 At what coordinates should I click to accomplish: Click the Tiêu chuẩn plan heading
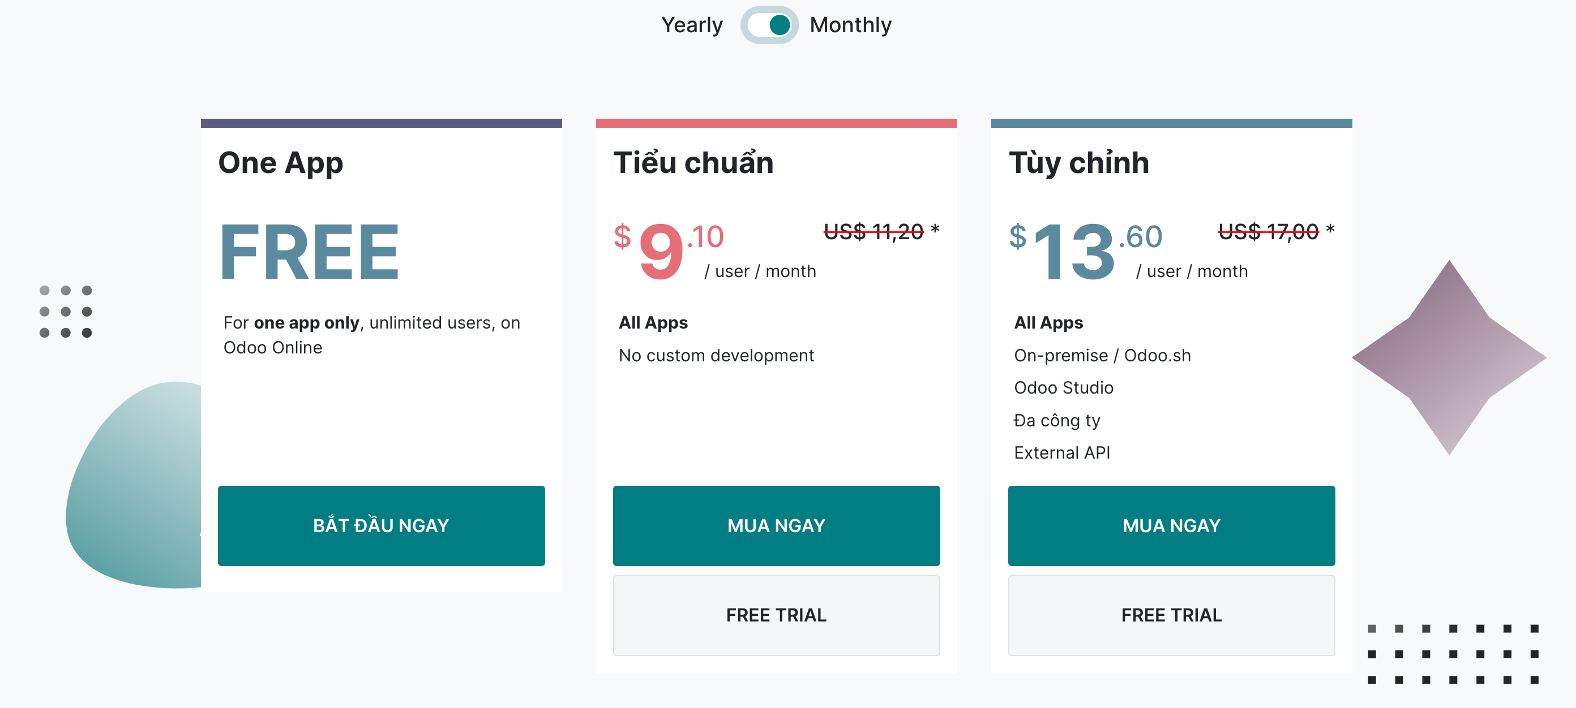pos(693,163)
